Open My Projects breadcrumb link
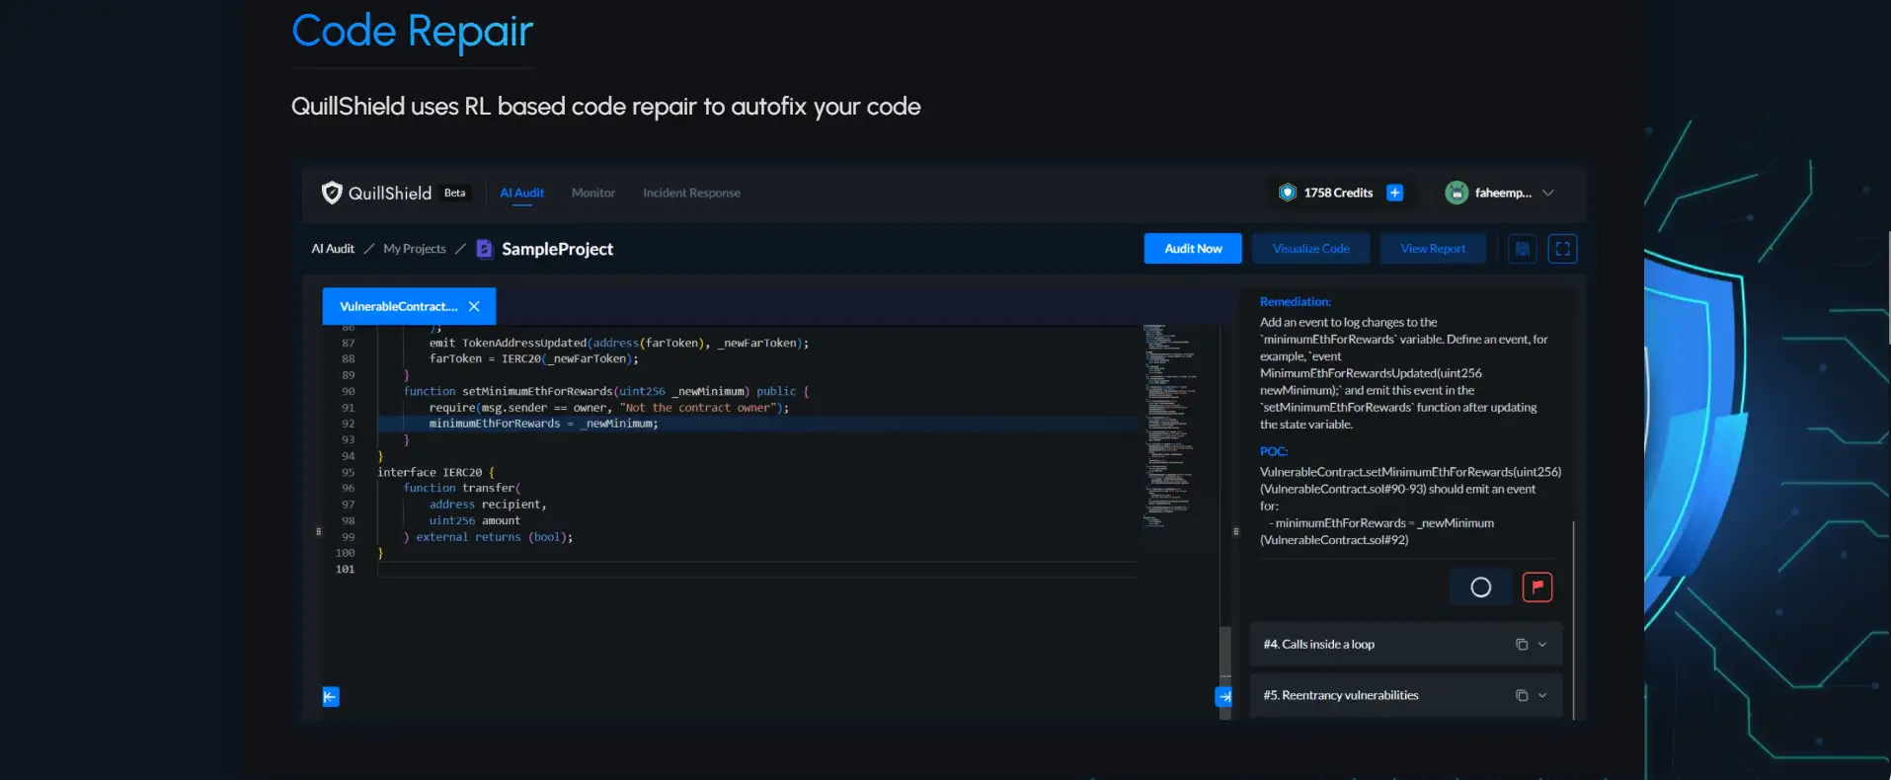The height and width of the screenshot is (780, 1891). 414,249
